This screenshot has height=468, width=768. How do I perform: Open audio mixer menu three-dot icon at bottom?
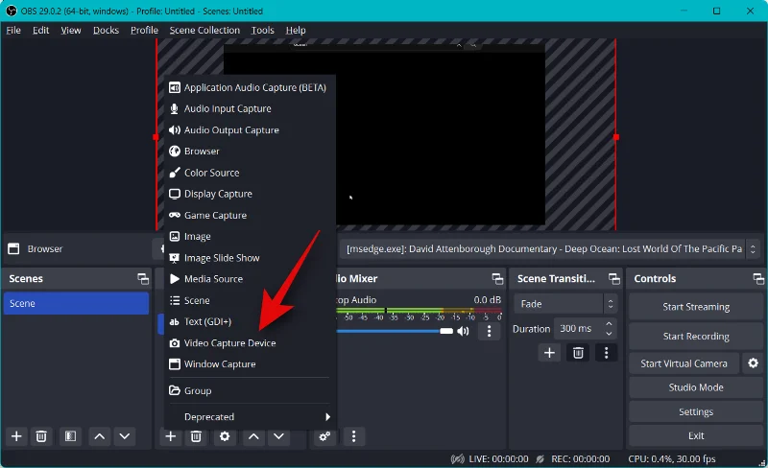point(353,436)
